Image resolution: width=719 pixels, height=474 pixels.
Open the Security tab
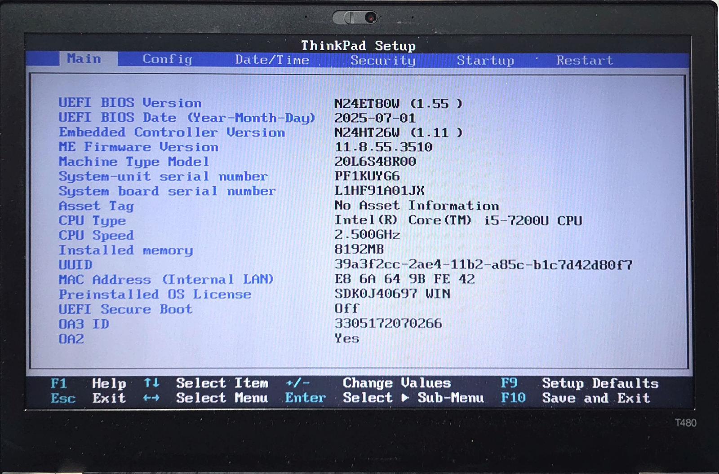[x=383, y=60]
